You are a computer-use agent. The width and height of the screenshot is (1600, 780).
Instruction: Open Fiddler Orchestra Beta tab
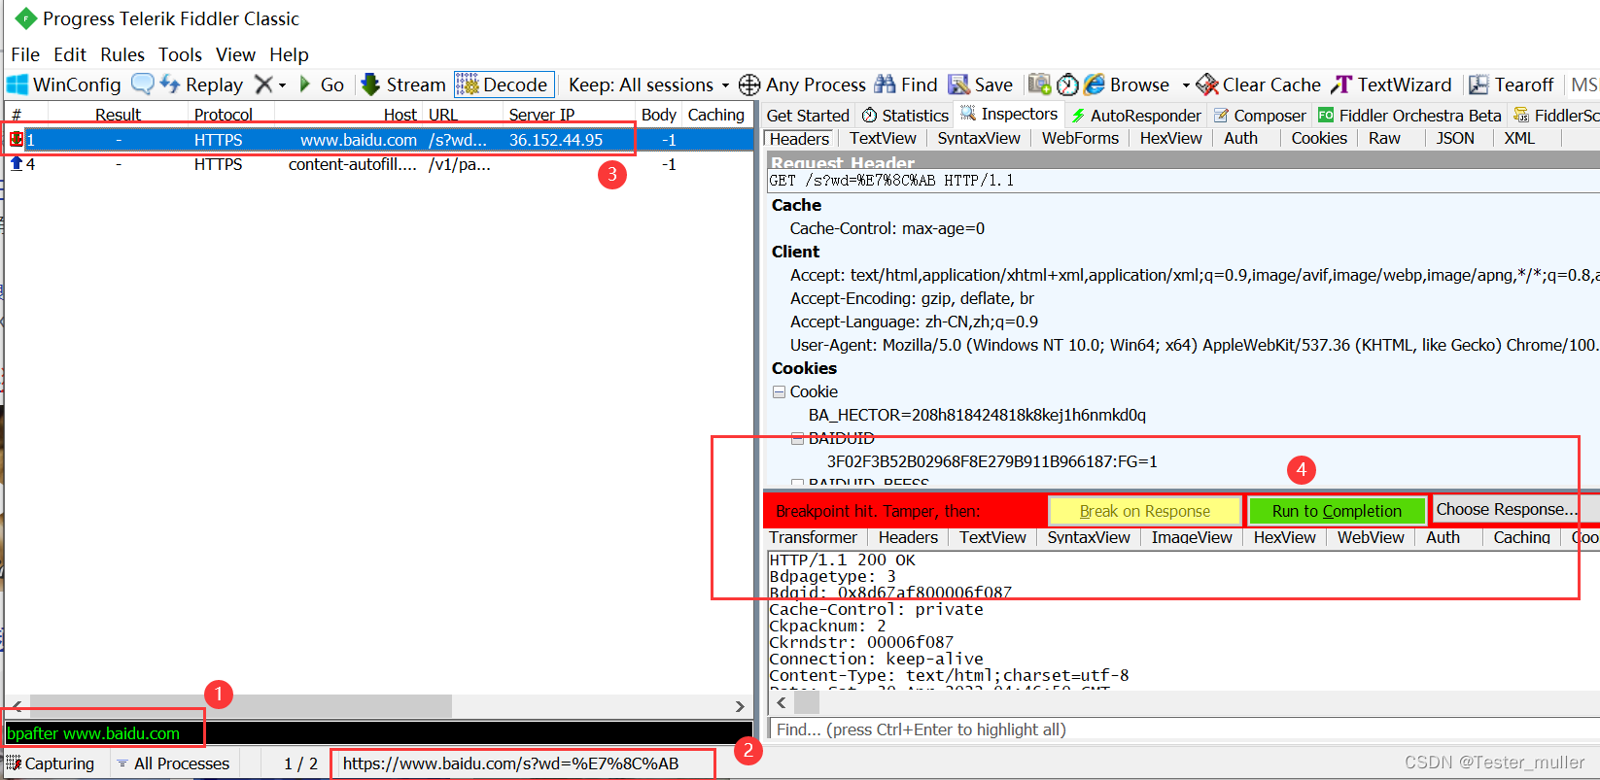[1409, 116]
